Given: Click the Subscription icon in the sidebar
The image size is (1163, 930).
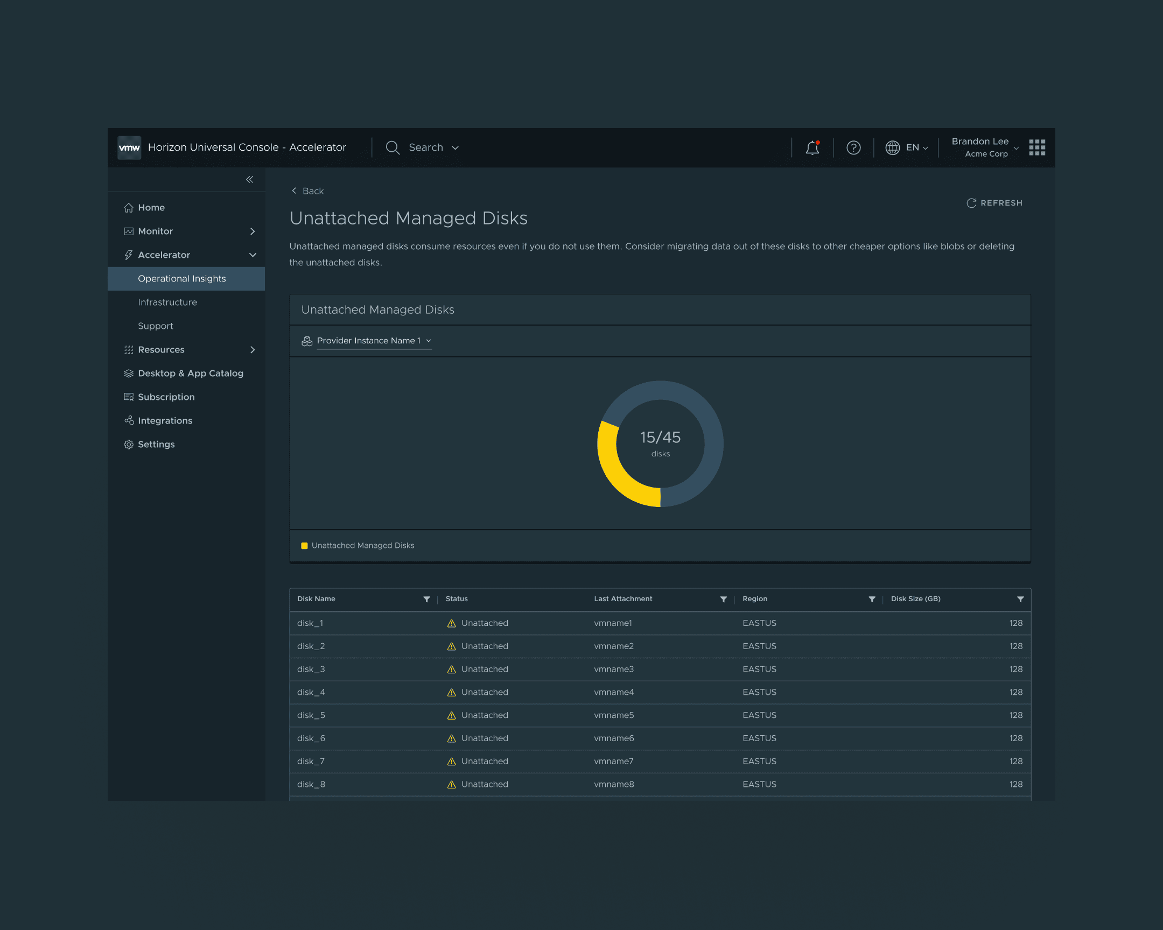Looking at the screenshot, I should tap(129, 396).
